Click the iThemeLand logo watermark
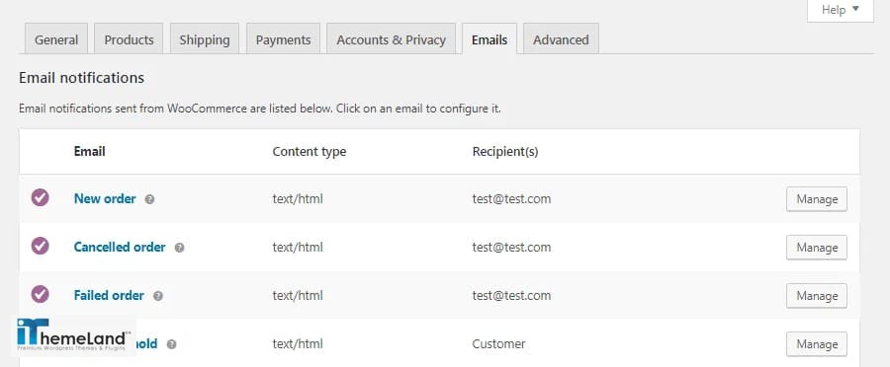The image size is (890, 367). [74, 335]
